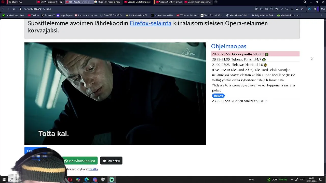
Task: Search tabs with the magnifier icon
Action: pos(305,2)
